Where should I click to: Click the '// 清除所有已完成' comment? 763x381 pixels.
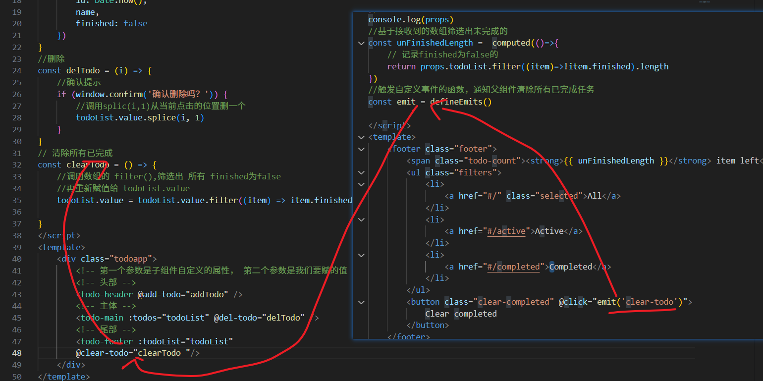pos(75,153)
